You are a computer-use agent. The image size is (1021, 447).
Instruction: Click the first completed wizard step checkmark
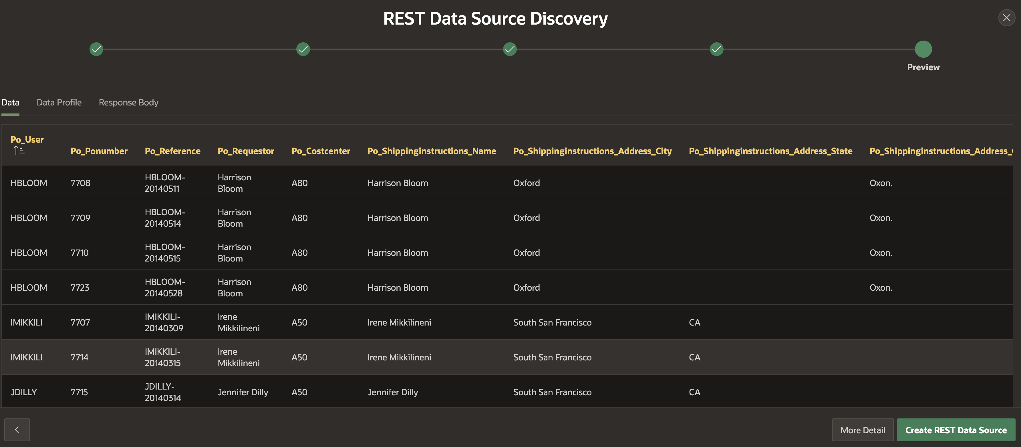pos(96,49)
